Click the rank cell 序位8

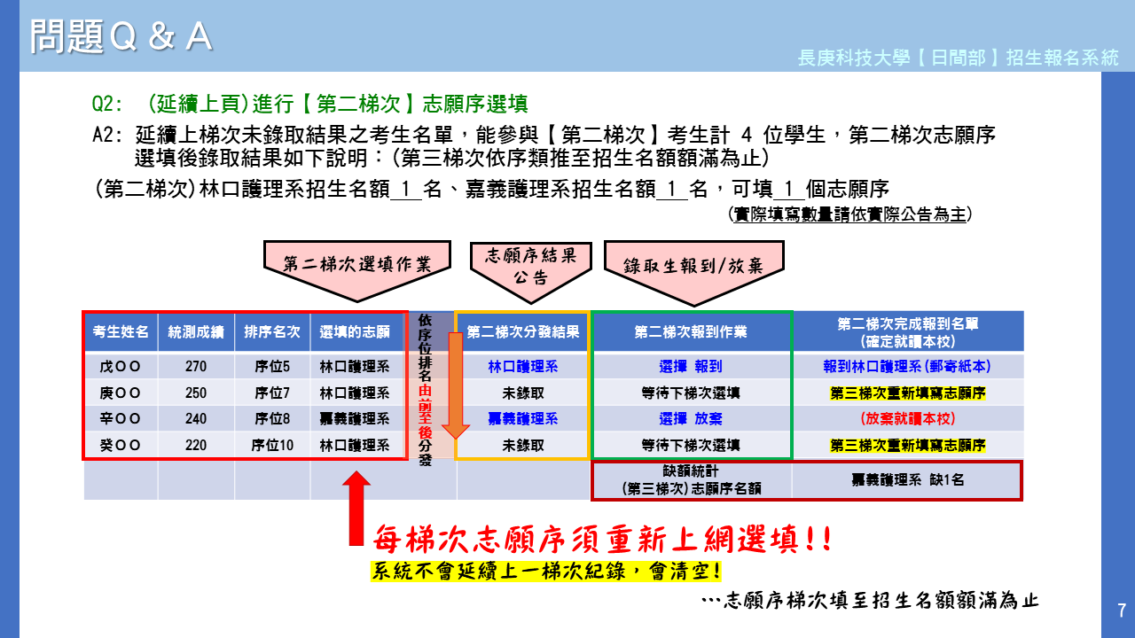click(272, 418)
